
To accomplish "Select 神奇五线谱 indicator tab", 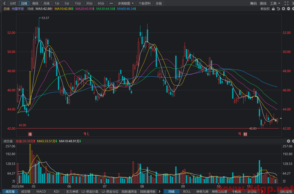I will pos(219,192).
